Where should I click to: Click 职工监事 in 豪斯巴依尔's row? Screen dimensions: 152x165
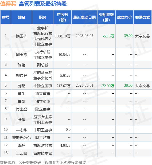pos(42,138)
